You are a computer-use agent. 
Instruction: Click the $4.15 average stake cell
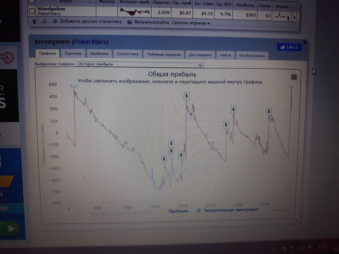(207, 14)
